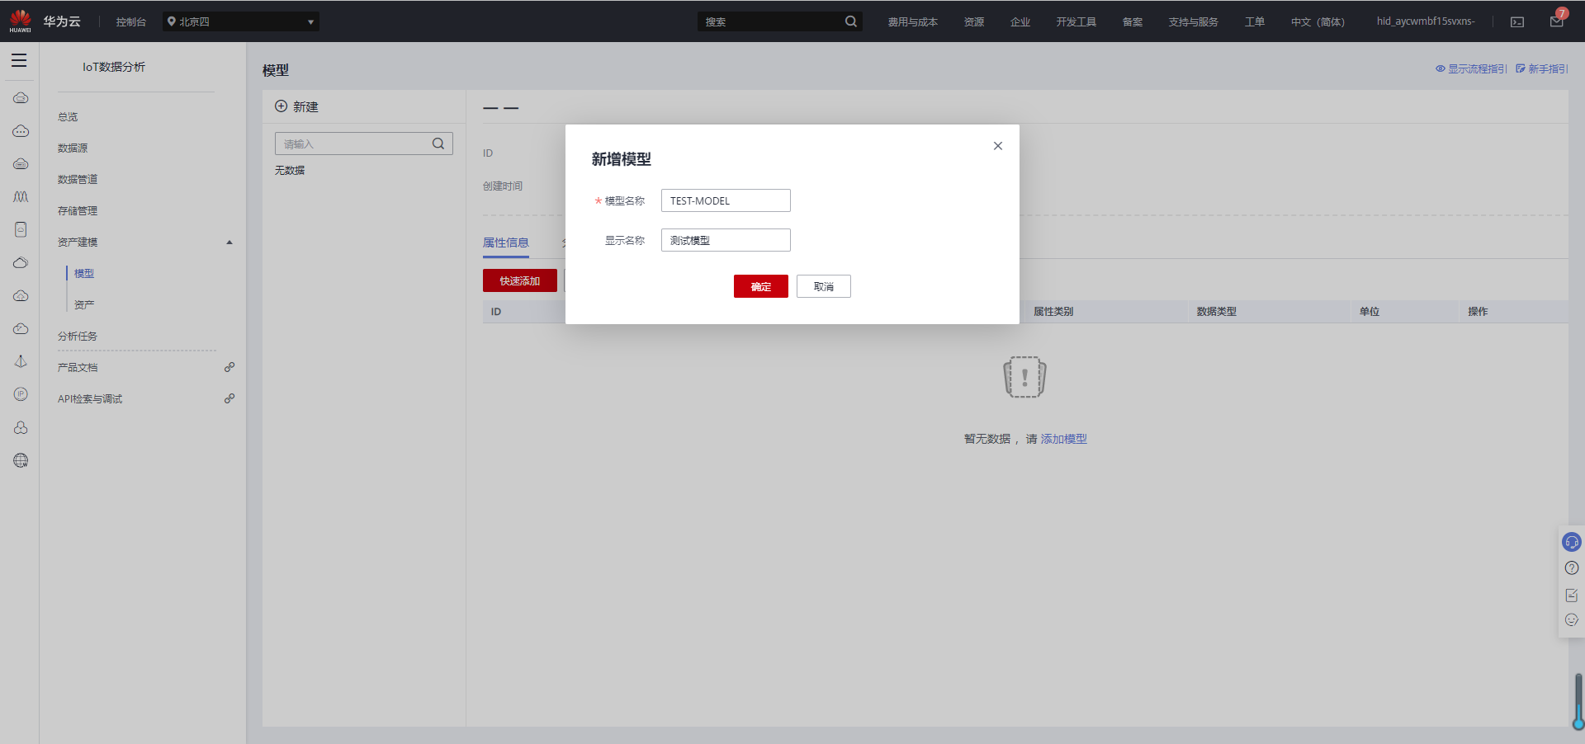
Task: Open the 费用与成本 top menu
Action: point(913,22)
